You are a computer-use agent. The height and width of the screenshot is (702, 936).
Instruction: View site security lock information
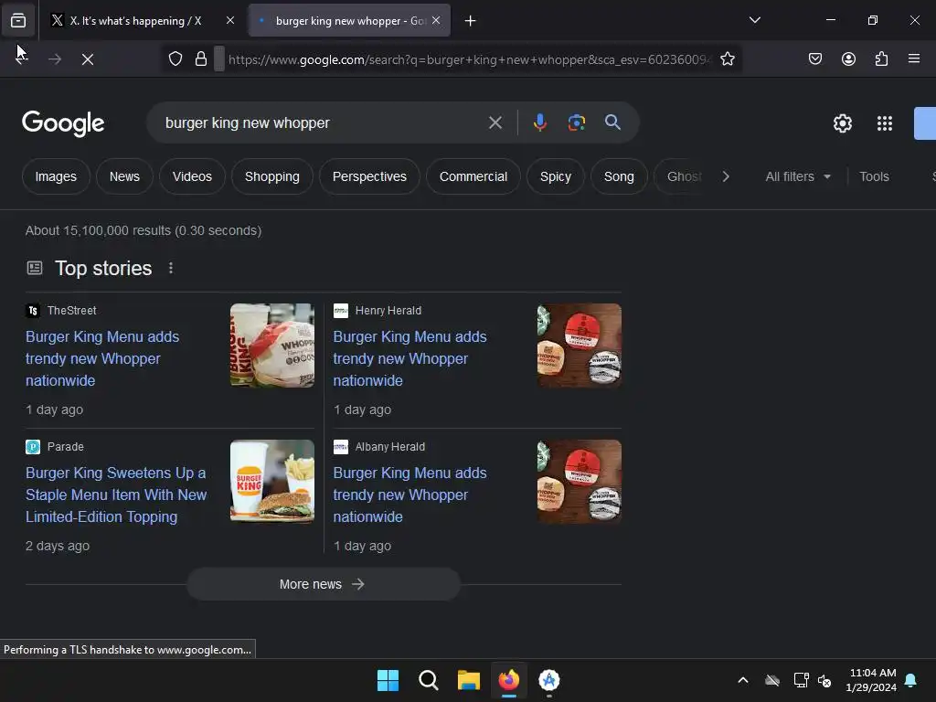click(x=201, y=59)
